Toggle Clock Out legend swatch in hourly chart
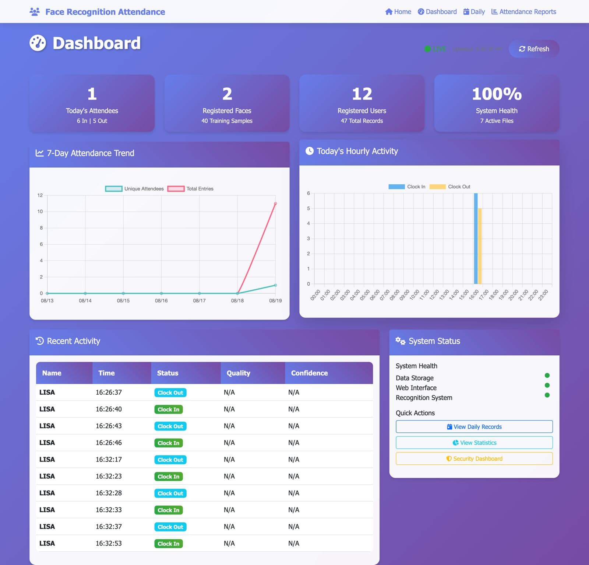 pos(437,187)
